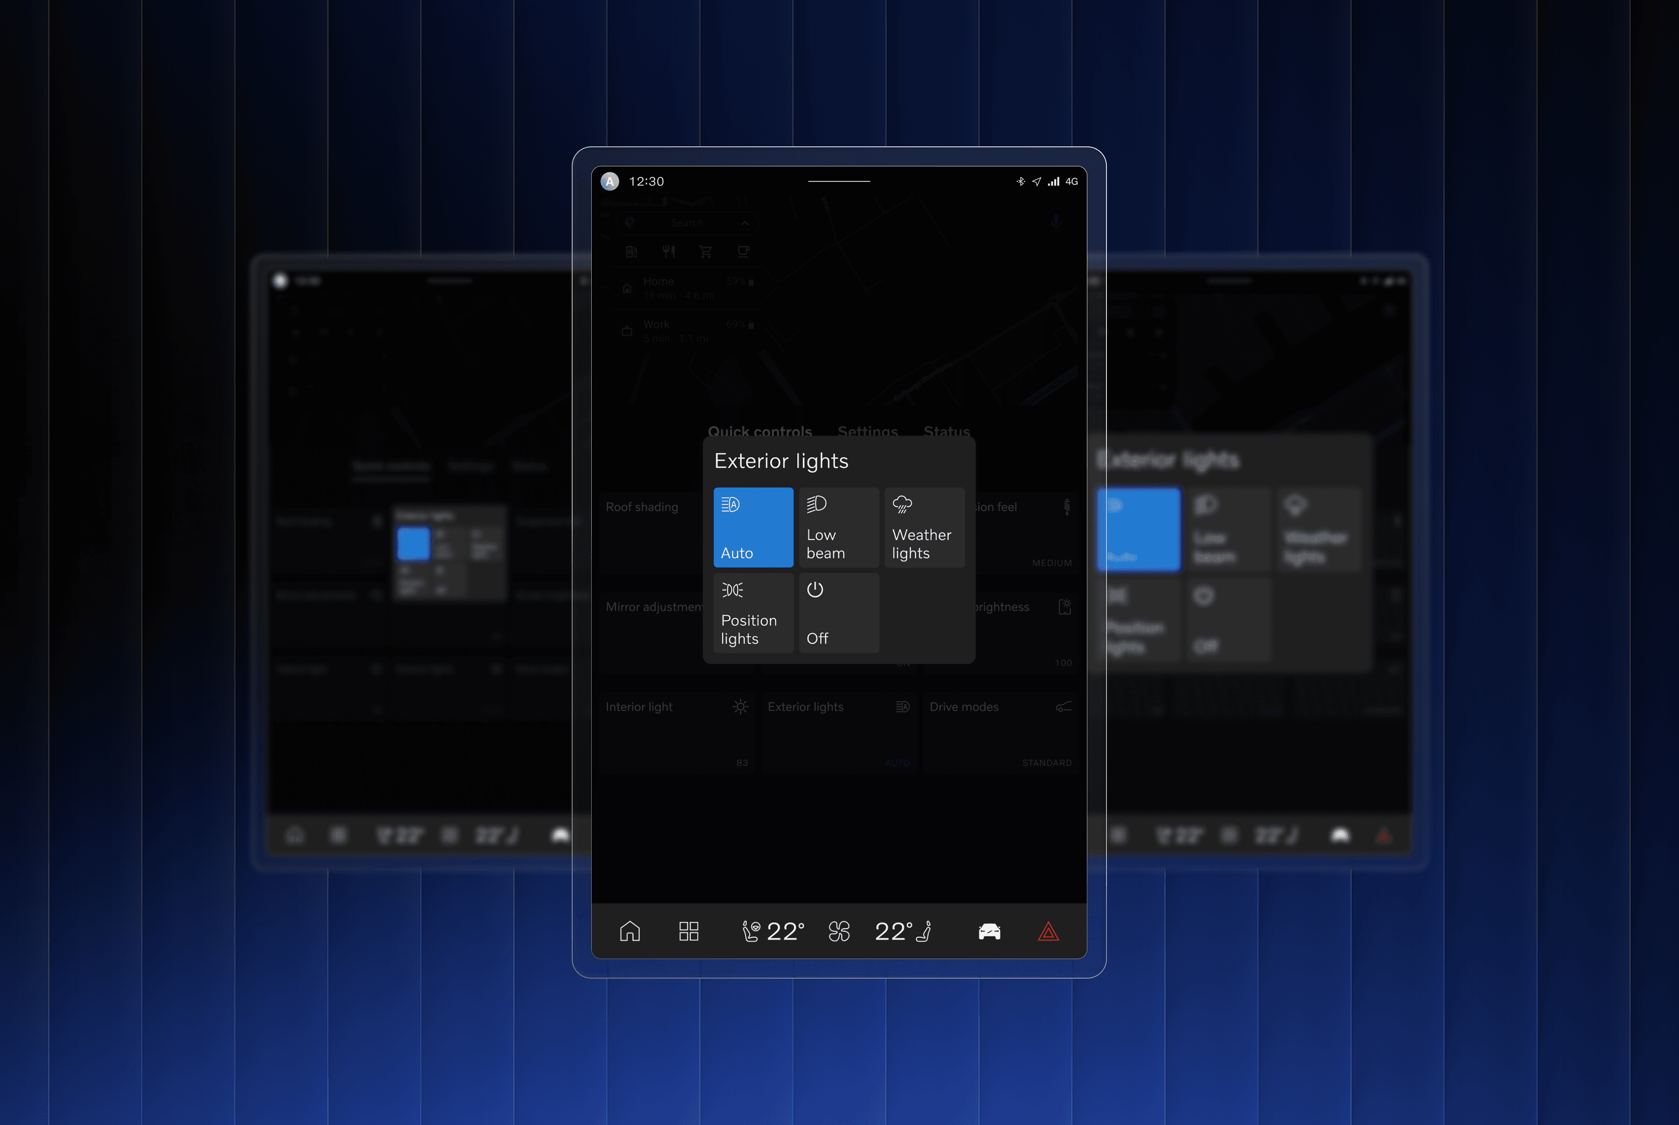Screen dimensions: 1679x1125
Task: Pull down the top notification handle
Action: click(838, 181)
